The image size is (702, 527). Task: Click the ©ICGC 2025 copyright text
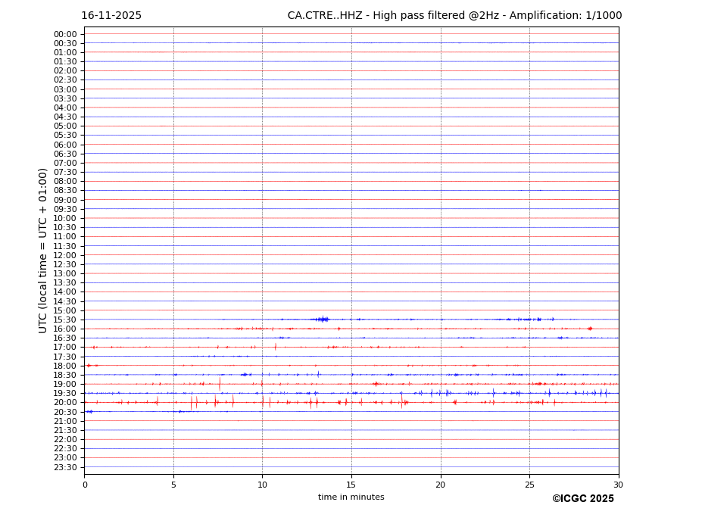pyautogui.click(x=582, y=499)
